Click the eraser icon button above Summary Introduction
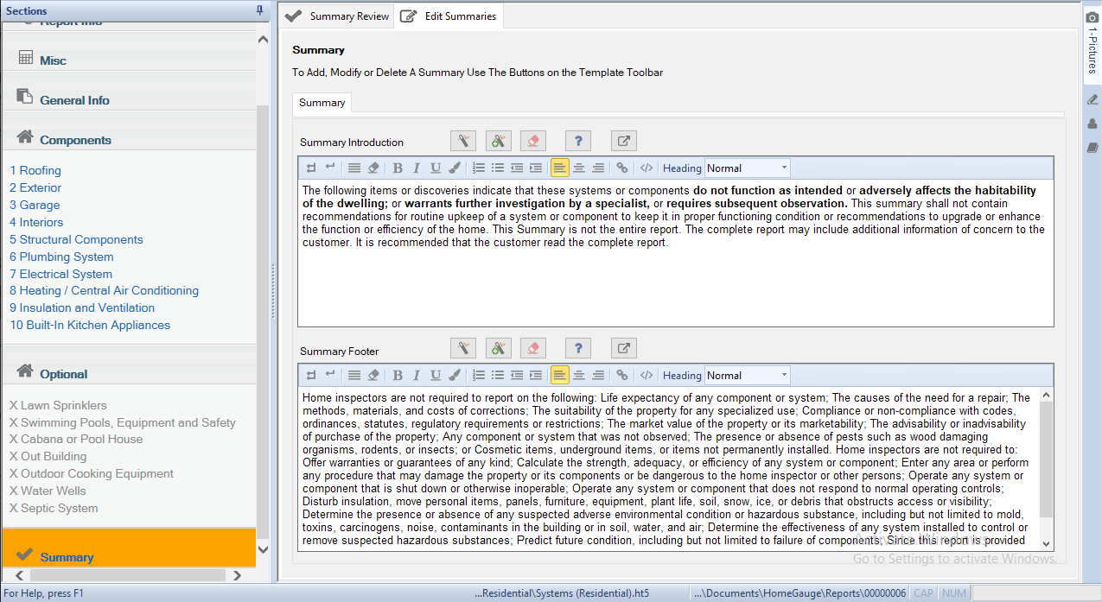This screenshot has width=1102, height=602. coord(533,141)
